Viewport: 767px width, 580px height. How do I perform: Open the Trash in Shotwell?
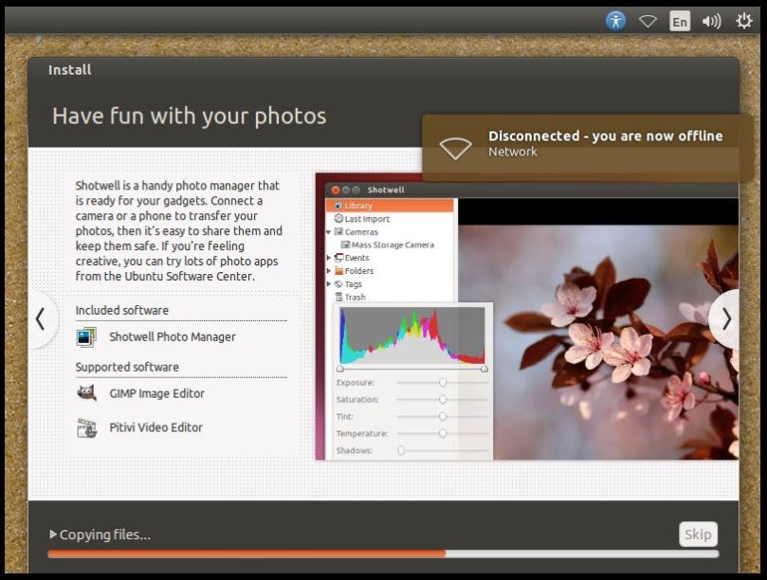pyautogui.click(x=353, y=297)
